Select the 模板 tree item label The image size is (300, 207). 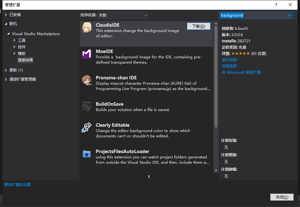22,53
